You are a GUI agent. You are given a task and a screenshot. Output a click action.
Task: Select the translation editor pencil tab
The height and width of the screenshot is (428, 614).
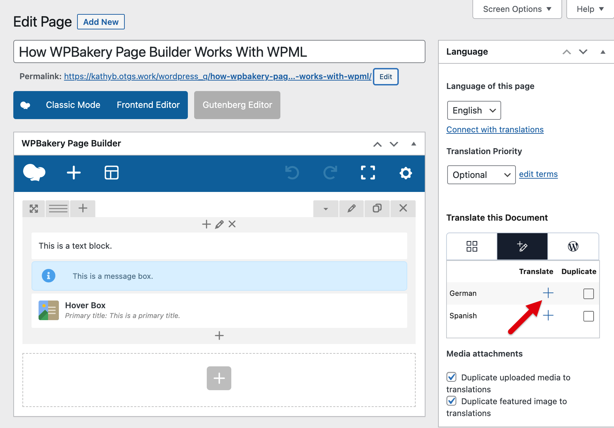pyautogui.click(x=522, y=246)
